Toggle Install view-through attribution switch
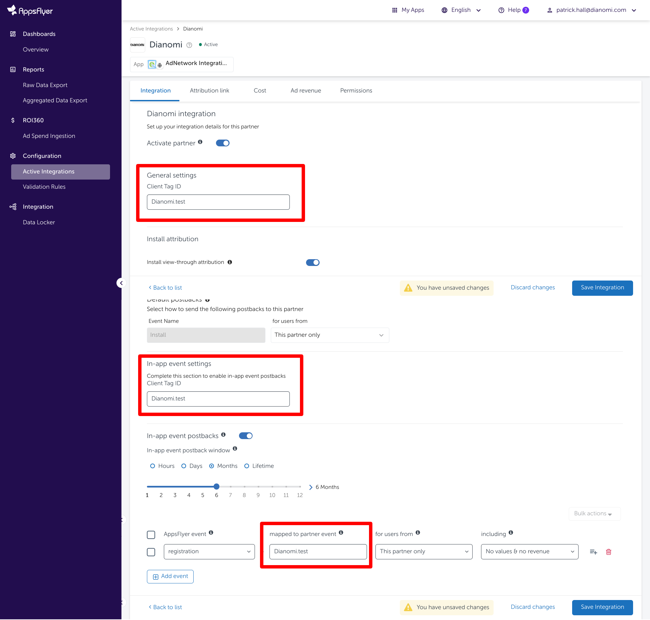This screenshot has height=620, width=650. (x=313, y=263)
